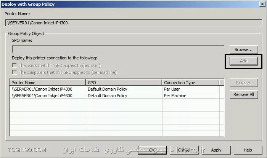Cancel the Deploy with Group Policy dialog
The width and height of the screenshot is (267, 158).
[184, 150]
